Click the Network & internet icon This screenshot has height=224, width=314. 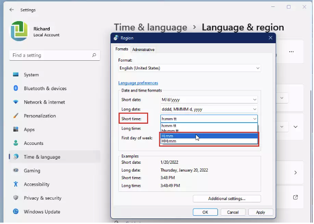coord(16,102)
